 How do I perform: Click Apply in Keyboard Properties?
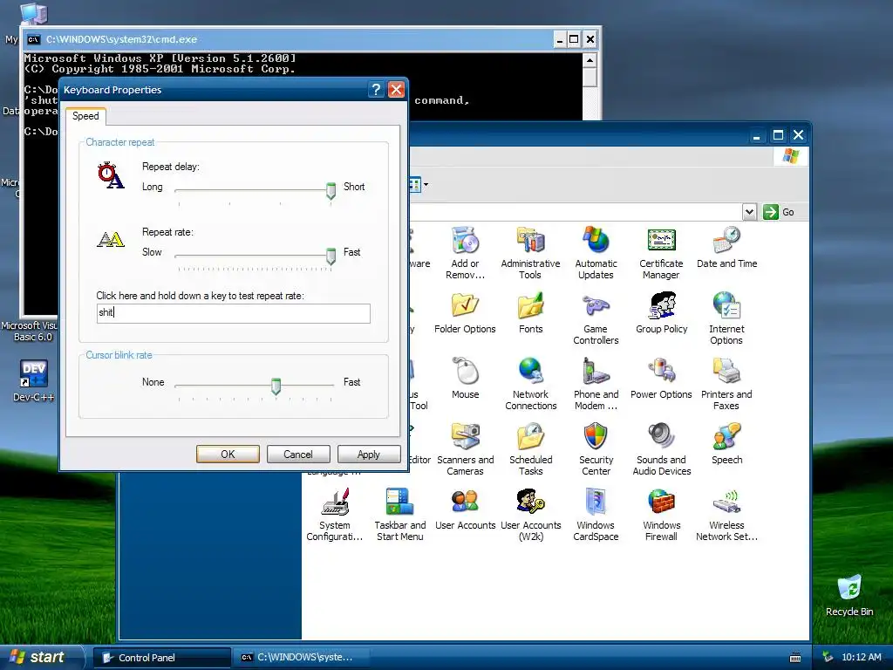point(369,454)
